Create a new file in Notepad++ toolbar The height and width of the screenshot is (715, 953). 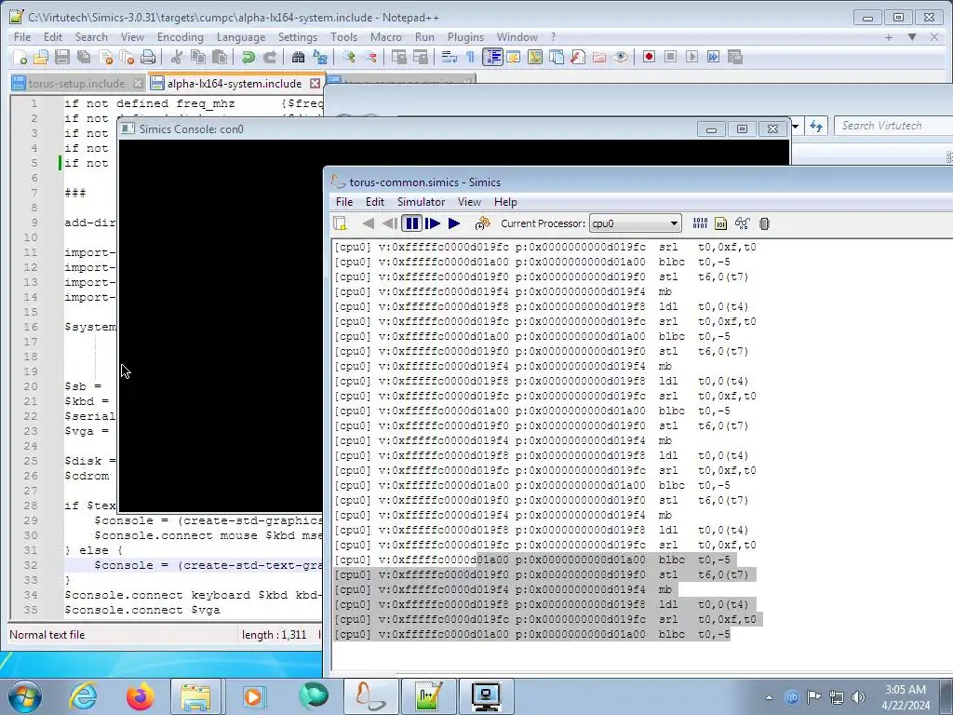click(x=20, y=57)
